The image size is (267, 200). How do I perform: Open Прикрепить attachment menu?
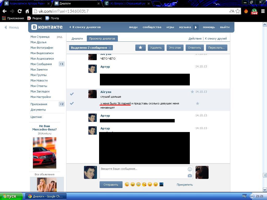point(185,185)
